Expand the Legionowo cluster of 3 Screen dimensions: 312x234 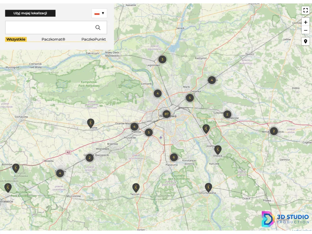tap(162, 59)
